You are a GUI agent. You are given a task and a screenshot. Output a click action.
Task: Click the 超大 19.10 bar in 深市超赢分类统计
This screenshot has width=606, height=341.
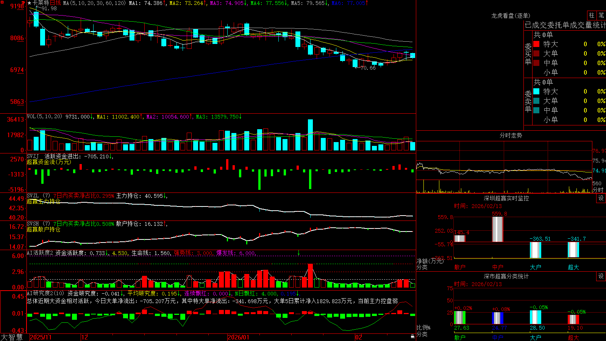(573, 319)
